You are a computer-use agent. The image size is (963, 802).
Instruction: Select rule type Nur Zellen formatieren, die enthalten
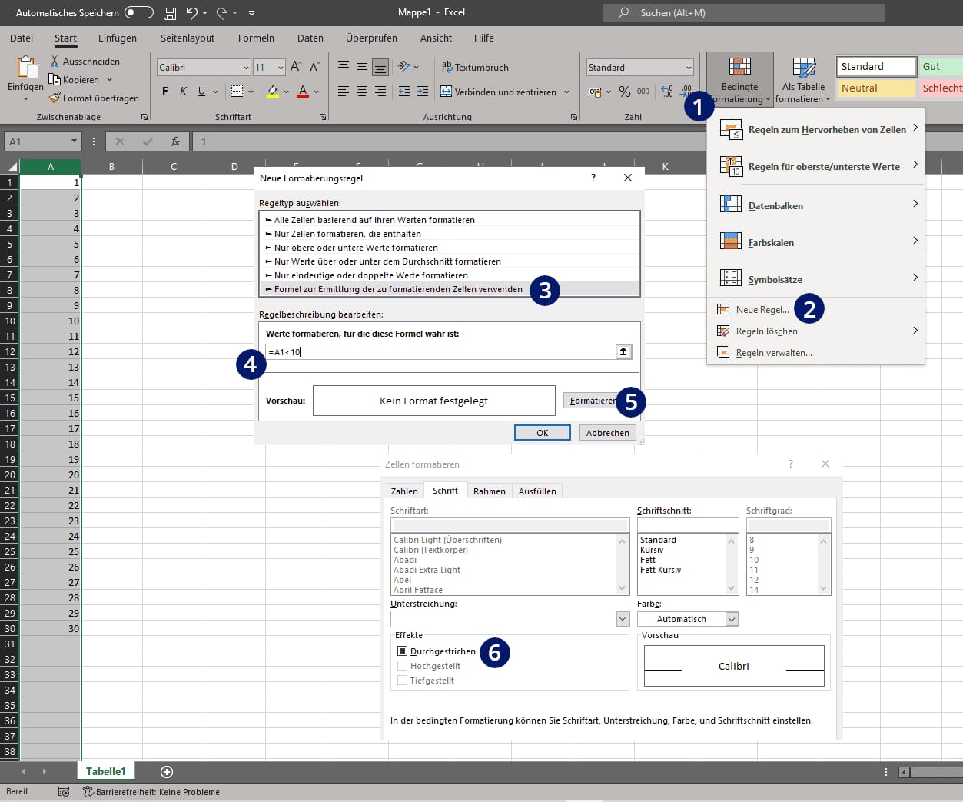(x=450, y=234)
